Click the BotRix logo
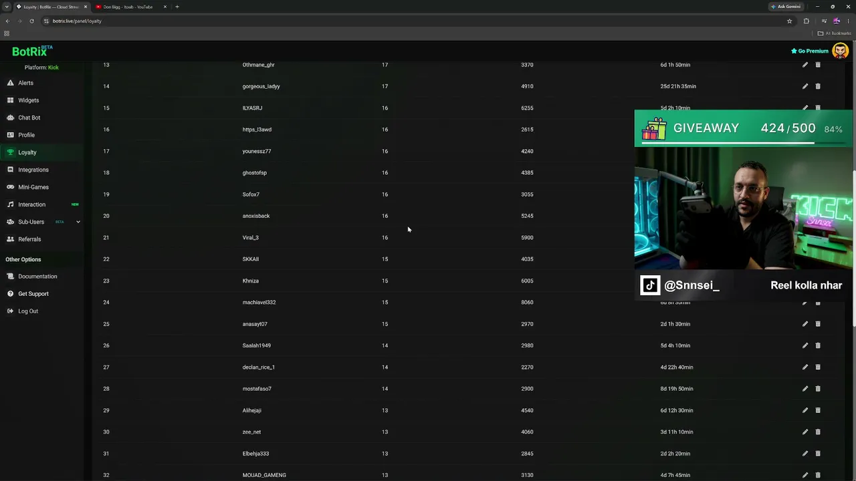Screen dimensions: 856x481 click(x=32, y=51)
